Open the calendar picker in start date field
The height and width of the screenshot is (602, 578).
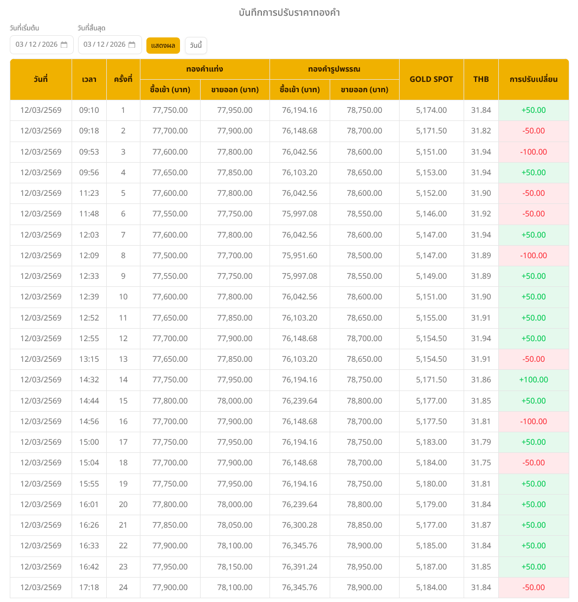click(64, 45)
